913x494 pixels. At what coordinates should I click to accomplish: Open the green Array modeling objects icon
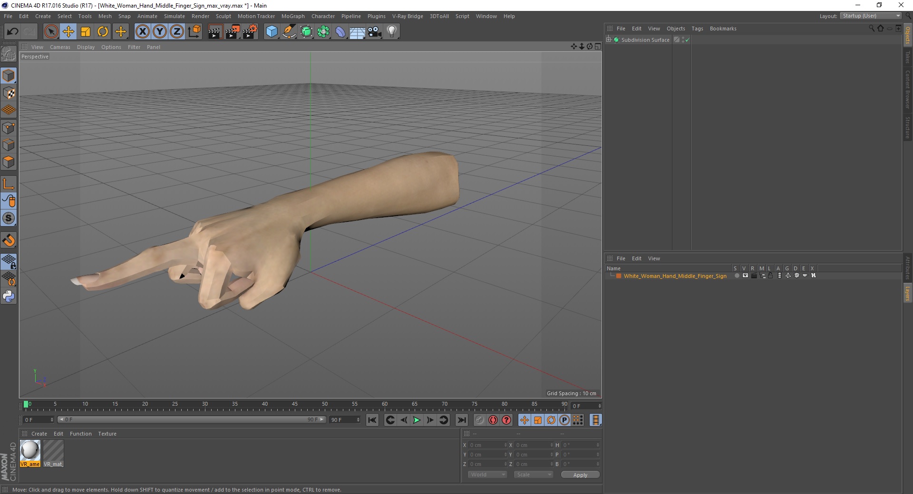click(x=323, y=32)
